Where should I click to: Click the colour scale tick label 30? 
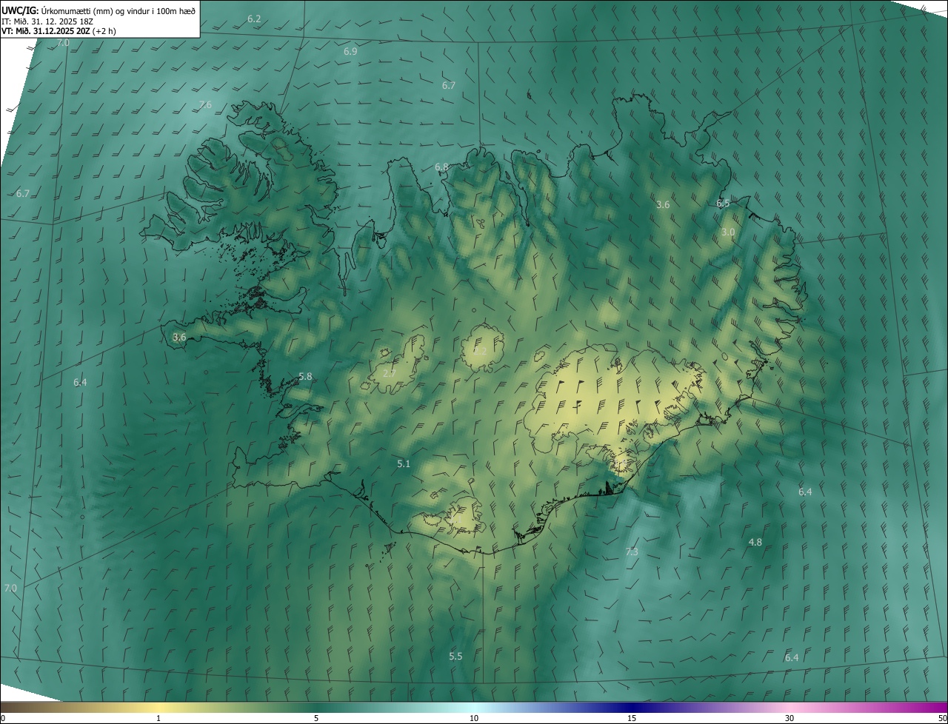(790, 718)
